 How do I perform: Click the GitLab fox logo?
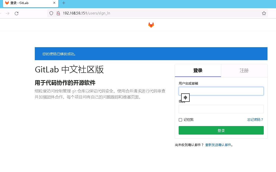pyautogui.click(x=151, y=25)
